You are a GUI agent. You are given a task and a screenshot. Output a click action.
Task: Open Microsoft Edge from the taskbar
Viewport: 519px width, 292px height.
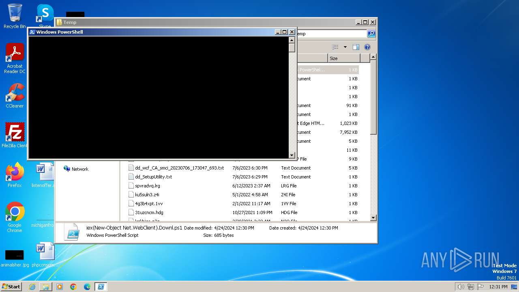pyautogui.click(x=87, y=287)
